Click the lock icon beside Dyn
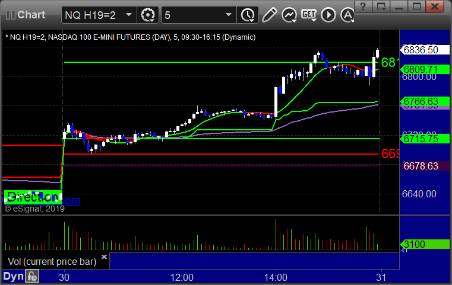The width and height of the screenshot is (452, 285). 32,276
